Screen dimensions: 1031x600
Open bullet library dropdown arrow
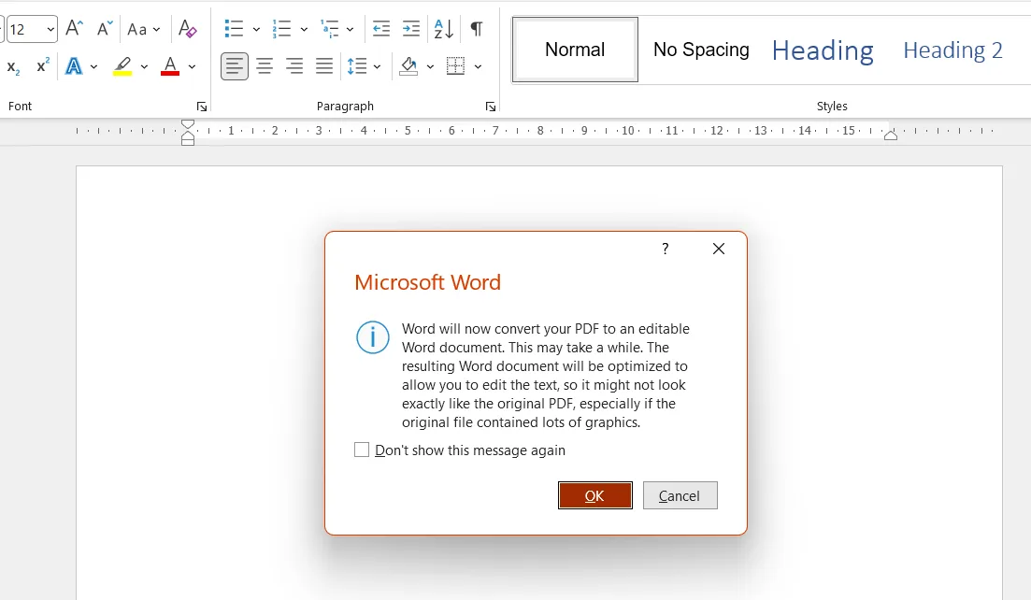coord(256,29)
